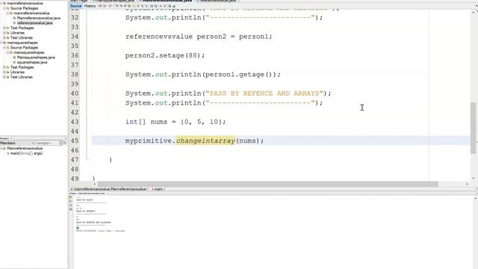
Task: Expand Libraries under mainreferencevsvalue project
Action: (x=4, y=33)
